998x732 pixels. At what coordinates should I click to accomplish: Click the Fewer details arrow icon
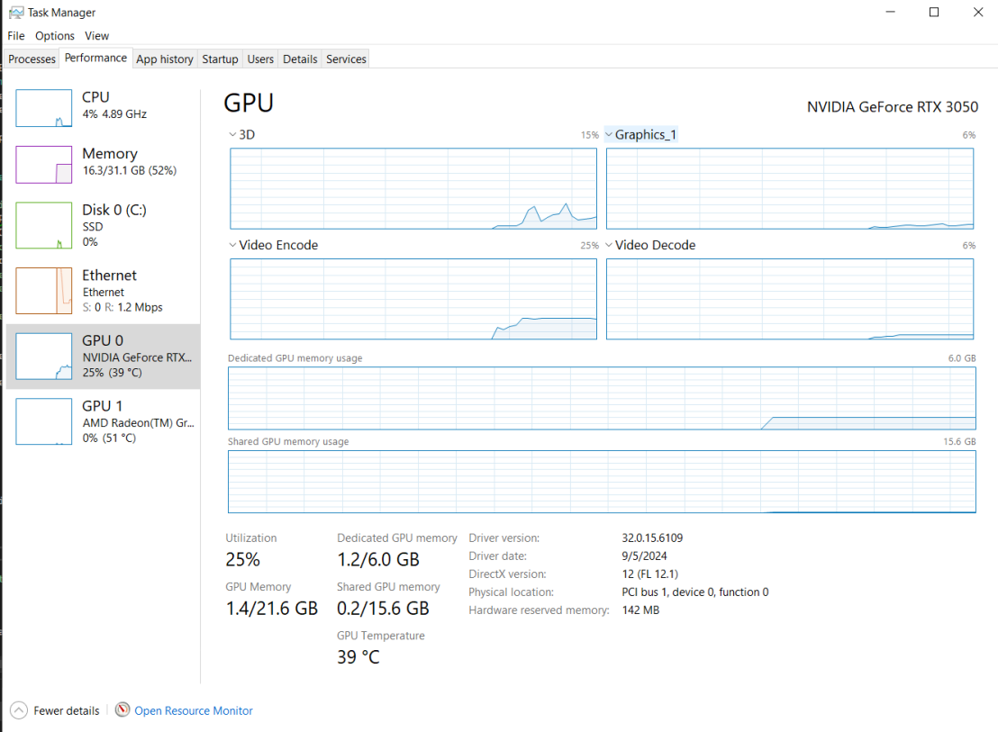(18, 710)
